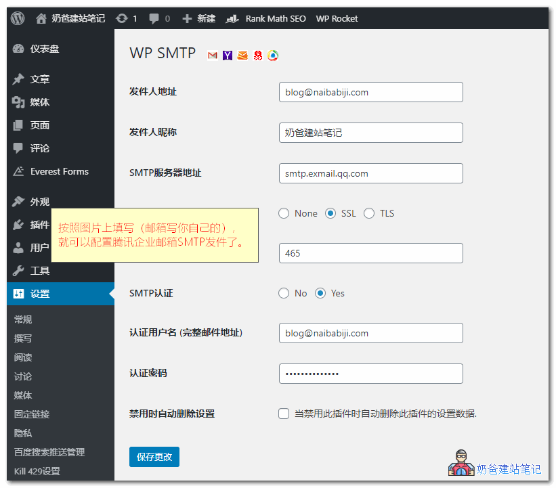Open WP Rocket from the admin bar
556x488 pixels.
[x=337, y=18]
